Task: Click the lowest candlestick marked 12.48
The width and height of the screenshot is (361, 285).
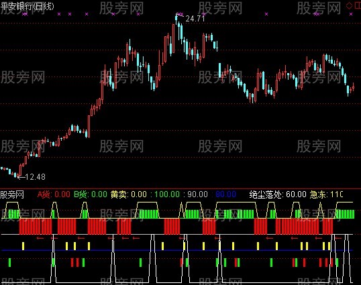Action: [x=18, y=176]
